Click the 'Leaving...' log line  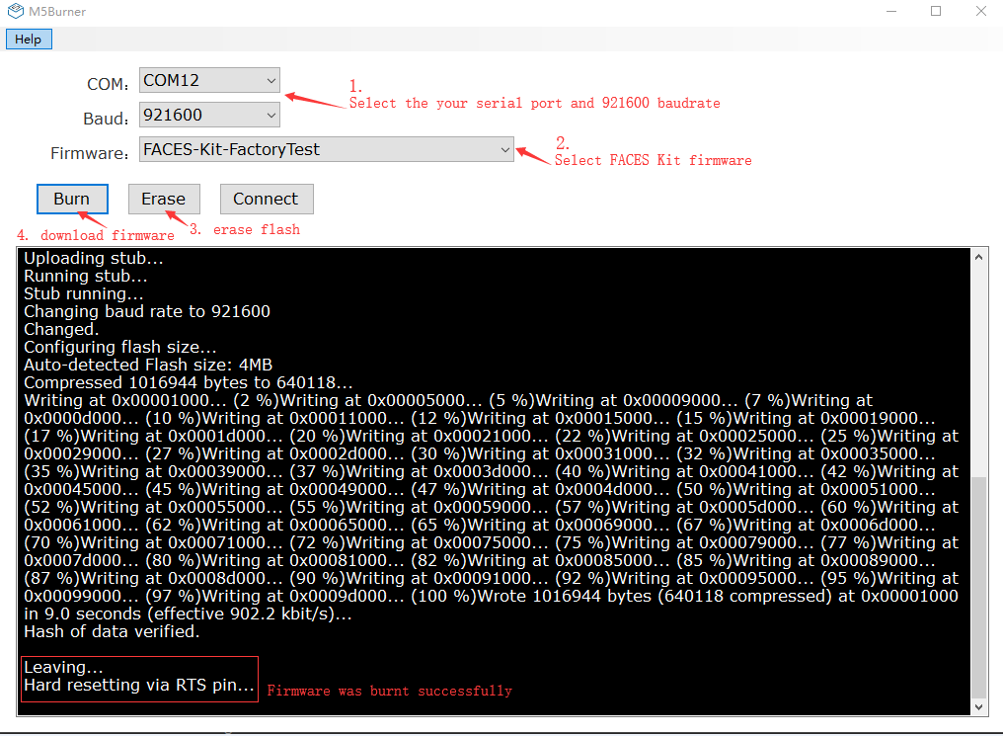63,668
